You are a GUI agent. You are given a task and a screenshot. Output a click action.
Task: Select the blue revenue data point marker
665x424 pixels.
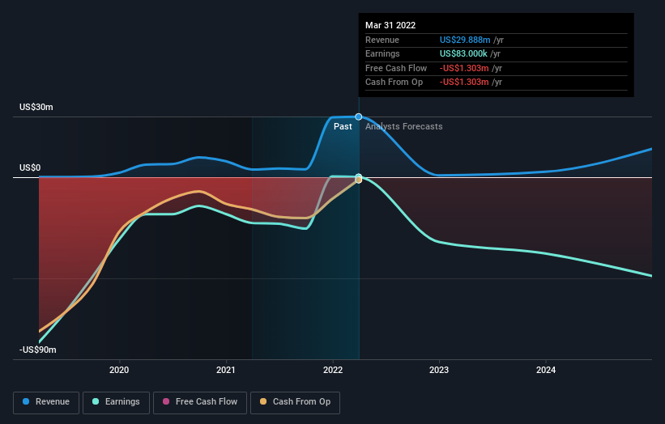click(x=358, y=117)
